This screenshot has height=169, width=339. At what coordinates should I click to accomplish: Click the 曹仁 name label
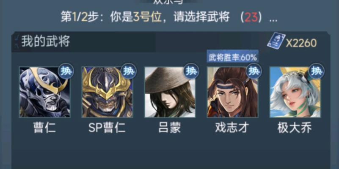click(x=44, y=128)
